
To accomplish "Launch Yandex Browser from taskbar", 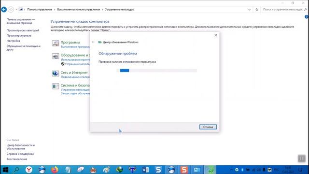I will 29,170.
